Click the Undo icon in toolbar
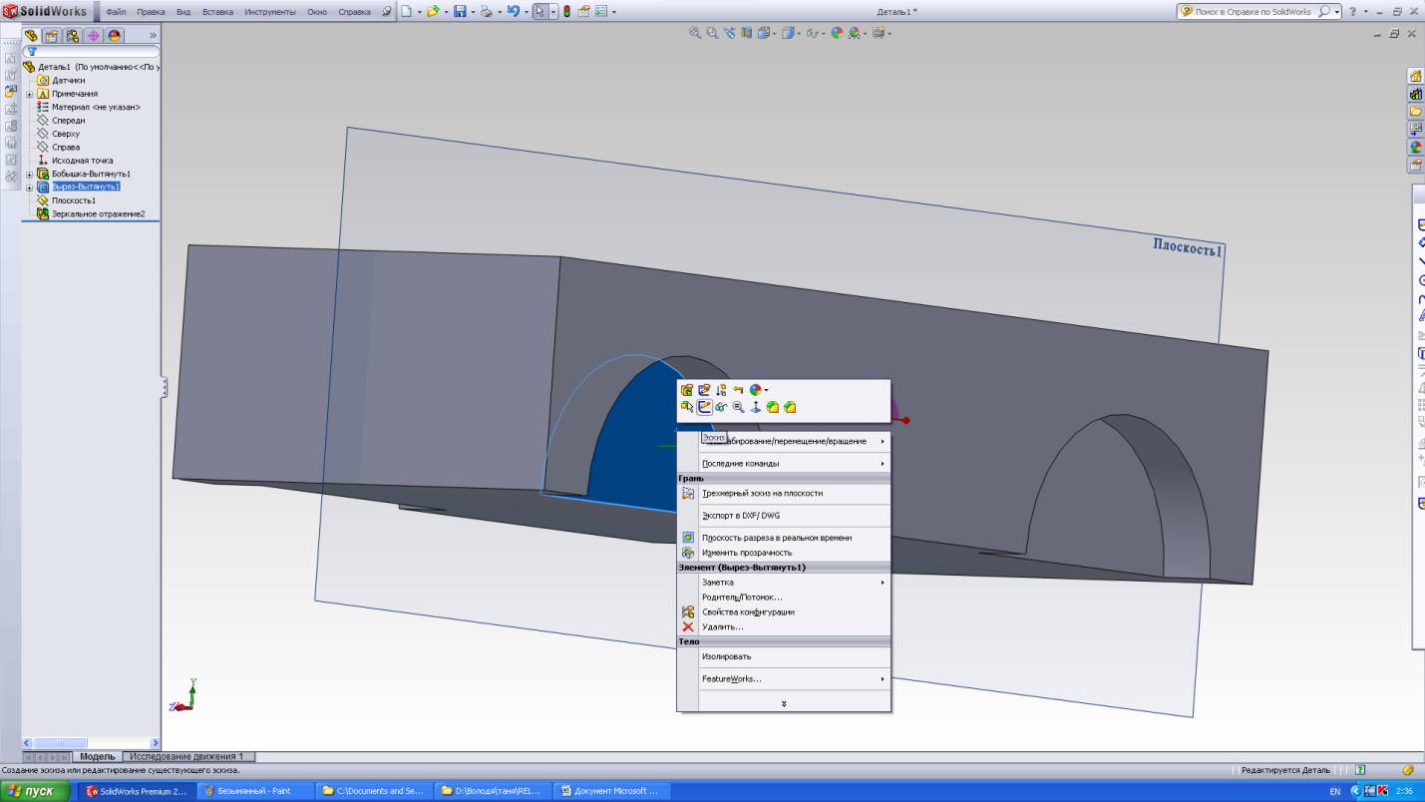 [x=513, y=12]
